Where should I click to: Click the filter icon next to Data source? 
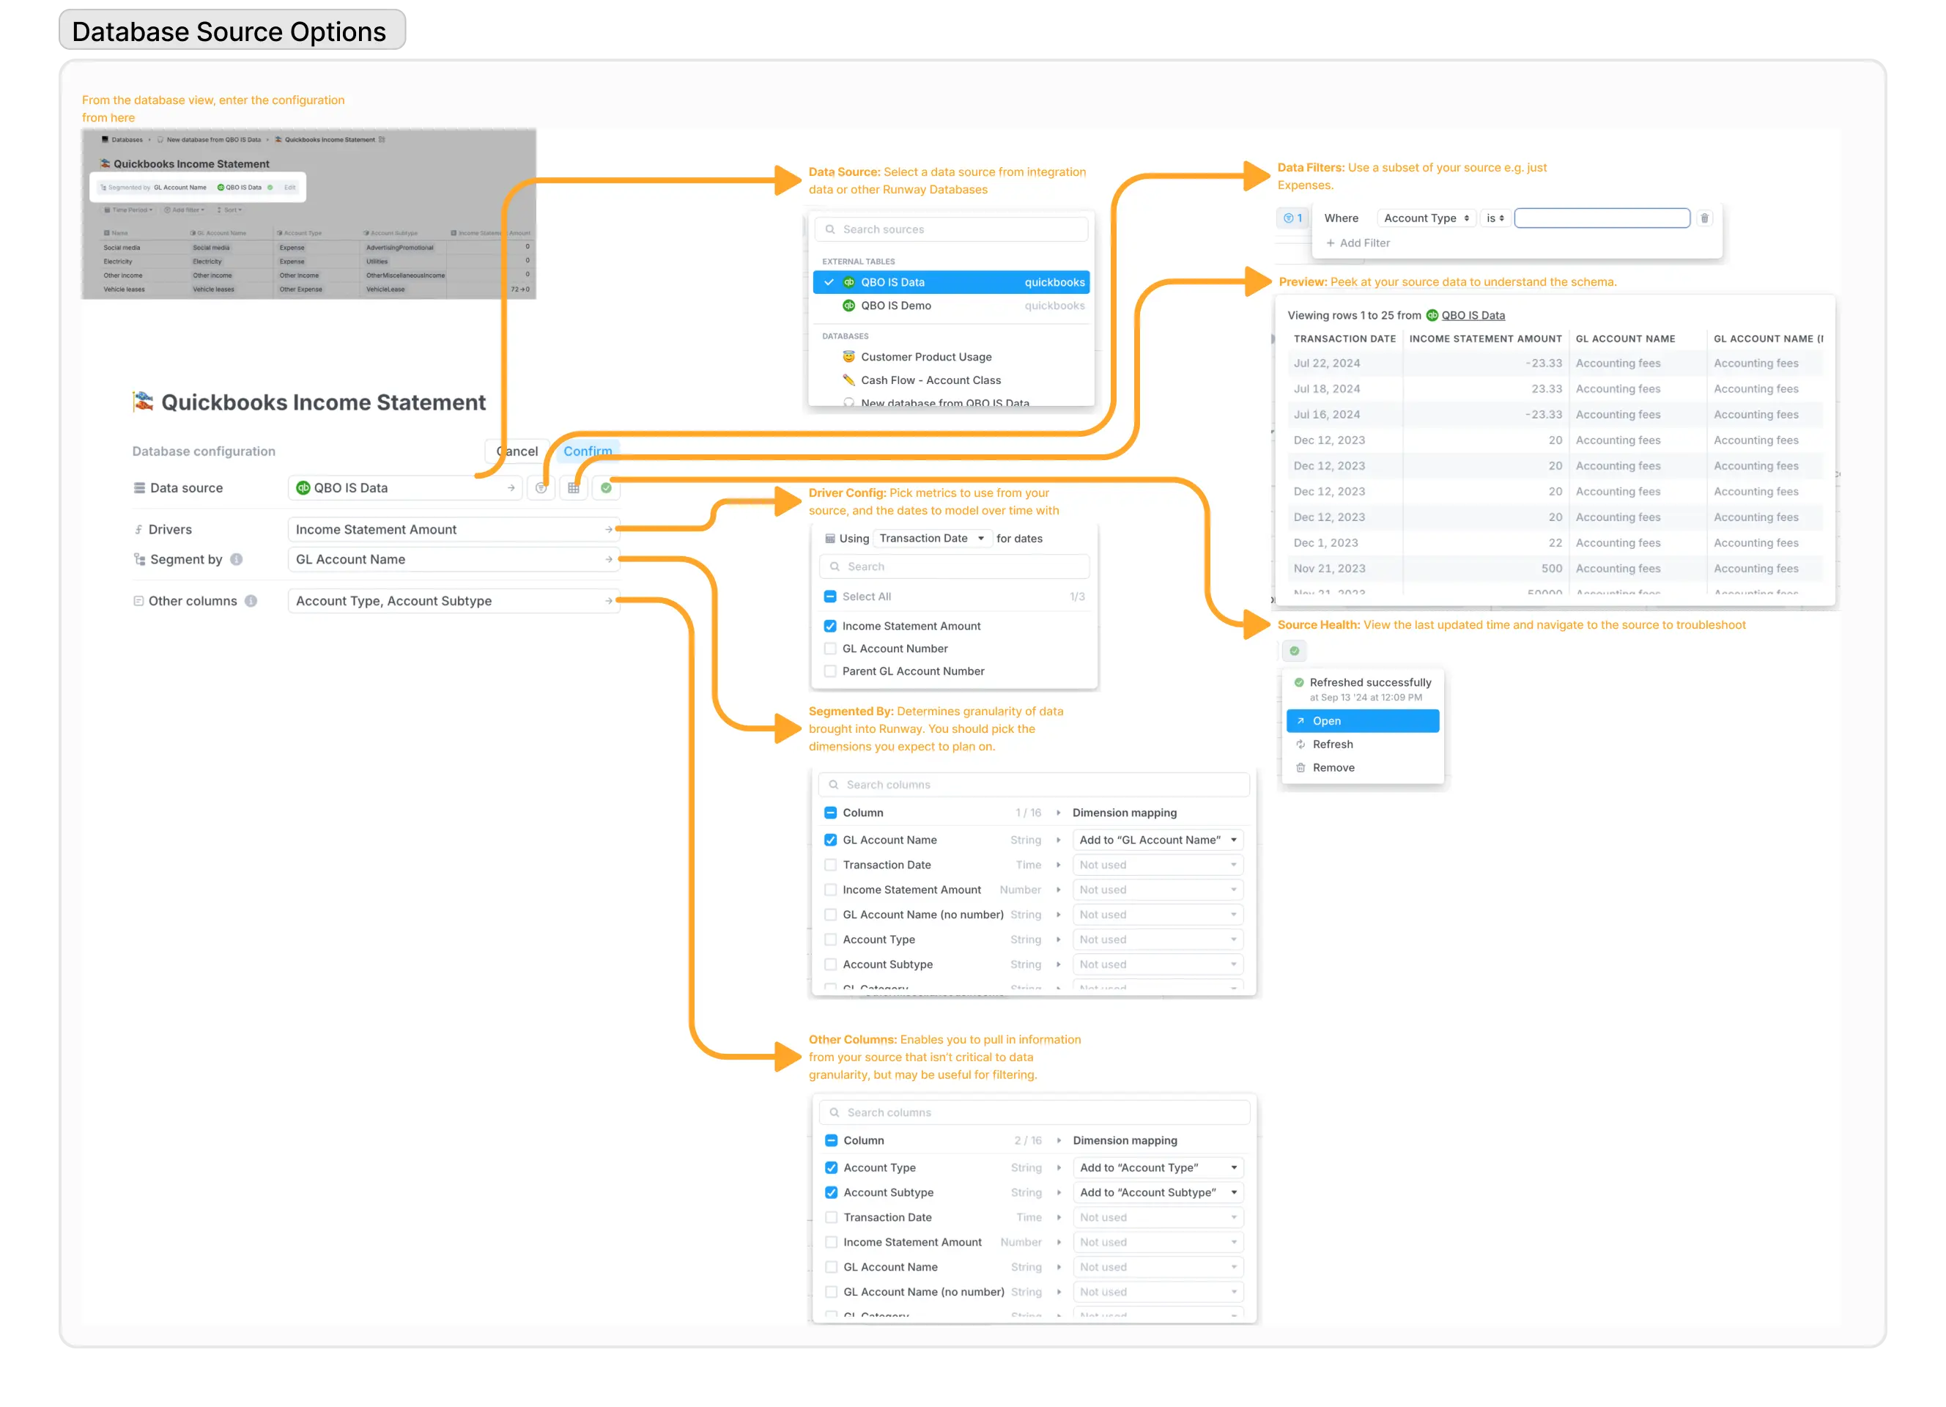pos(541,488)
